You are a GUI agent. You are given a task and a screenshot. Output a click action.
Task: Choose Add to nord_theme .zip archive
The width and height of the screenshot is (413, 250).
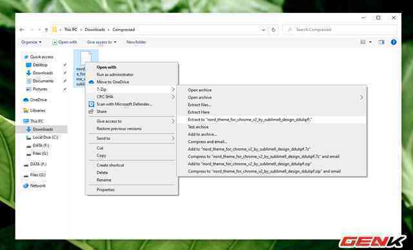click(x=272, y=164)
